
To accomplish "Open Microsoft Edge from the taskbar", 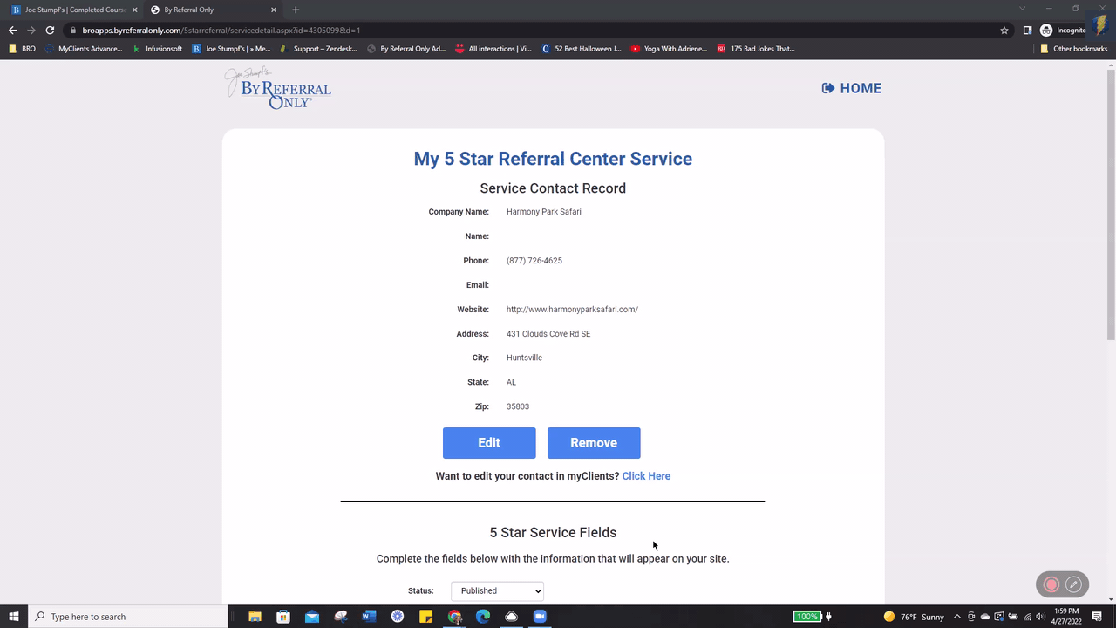I will click(x=482, y=617).
